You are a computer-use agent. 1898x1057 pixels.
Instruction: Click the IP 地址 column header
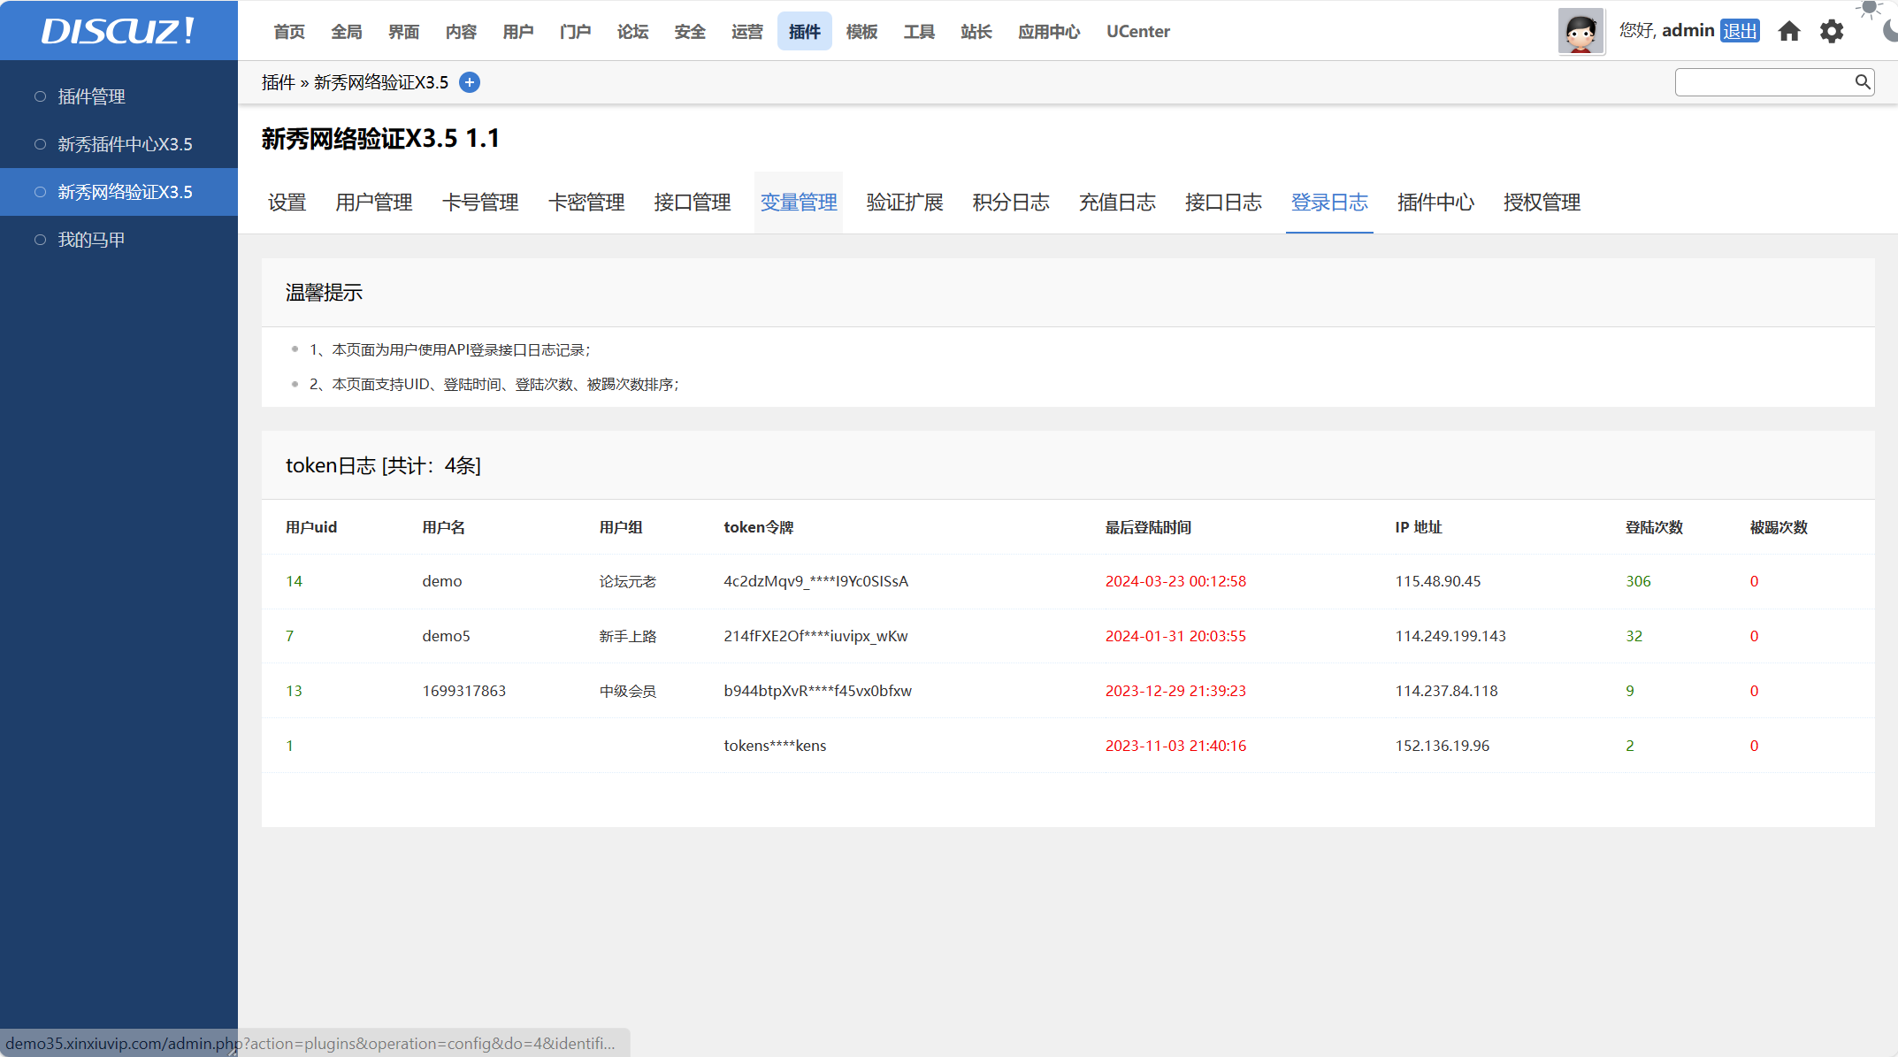[x=1419, y=527]
